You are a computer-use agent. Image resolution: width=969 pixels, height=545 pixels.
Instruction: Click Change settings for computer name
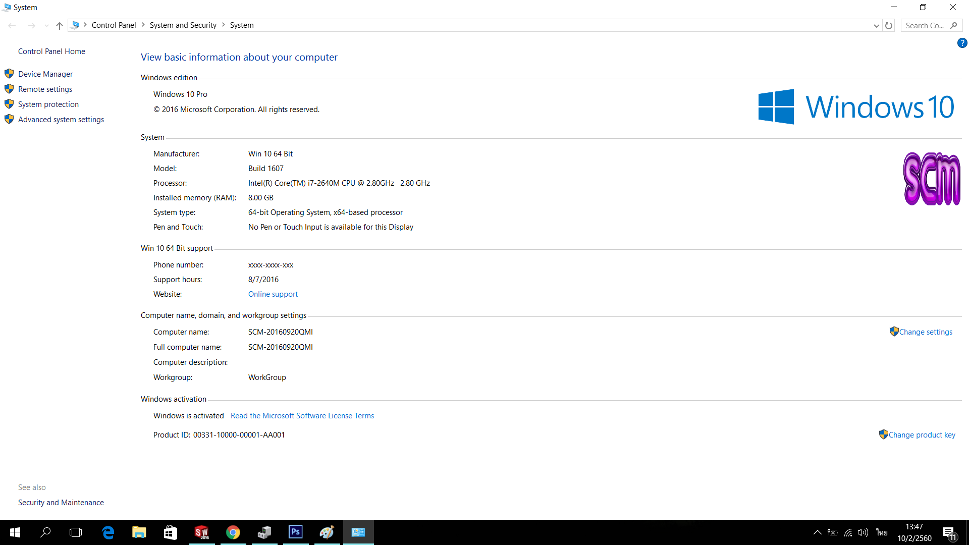pyautogui.click(x=926, y=332)
